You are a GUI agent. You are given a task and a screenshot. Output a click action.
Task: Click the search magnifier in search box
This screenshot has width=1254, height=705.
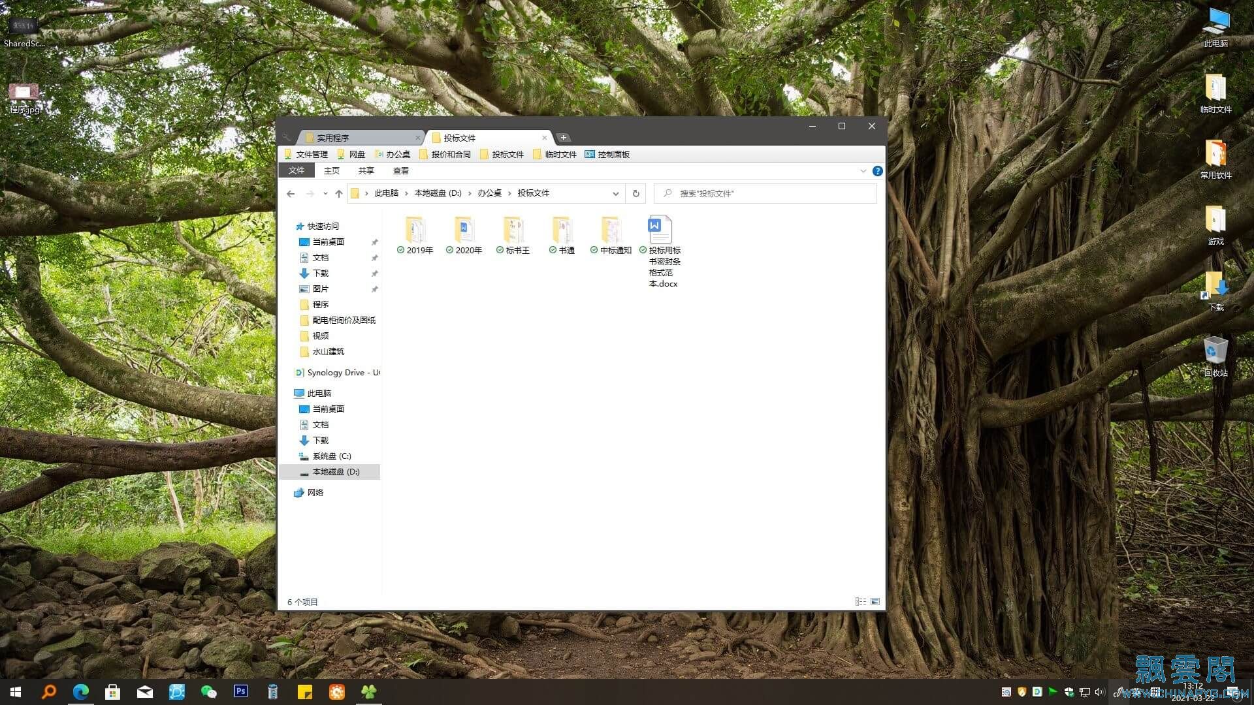point(667,193)
